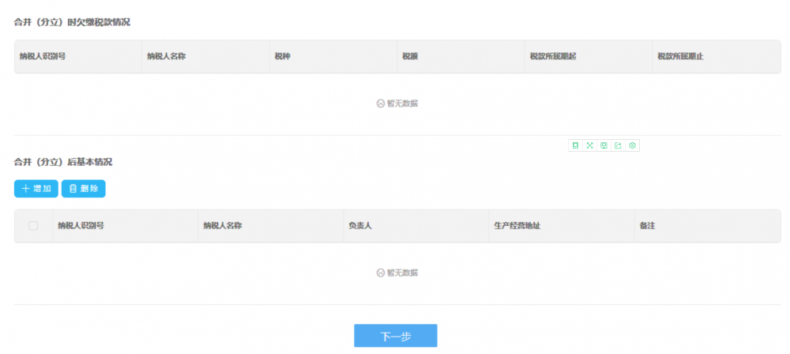
Task: Click the 增加 add button
Action: 36,189
